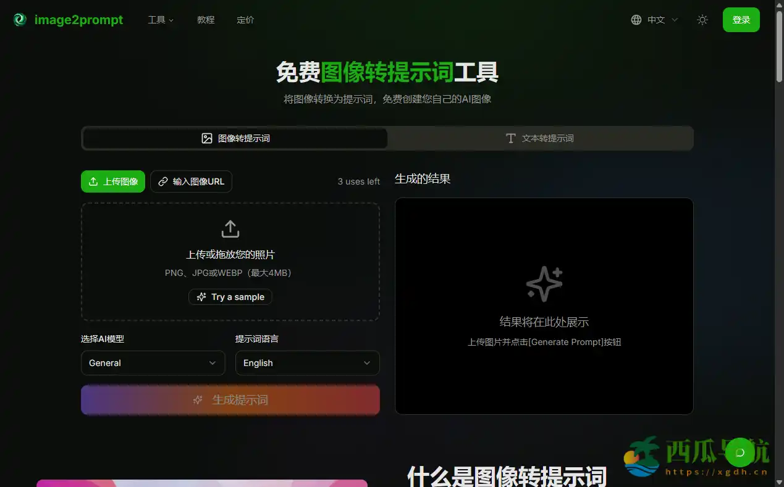784x487 pixels.
Task: Click the Try a sample button
Action: point(230,297)
